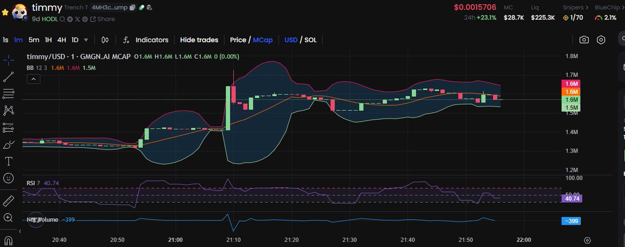The image size is (625, 247).
Task: Click the Net Volume indicator label
Action: point(43,220)
